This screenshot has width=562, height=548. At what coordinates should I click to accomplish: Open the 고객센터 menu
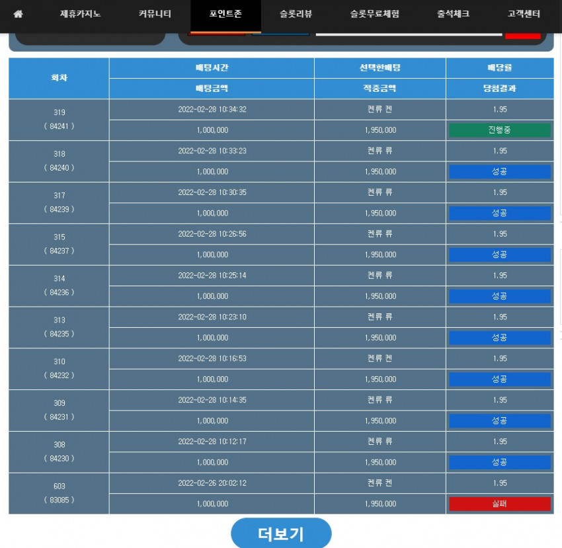click(524, 14)
